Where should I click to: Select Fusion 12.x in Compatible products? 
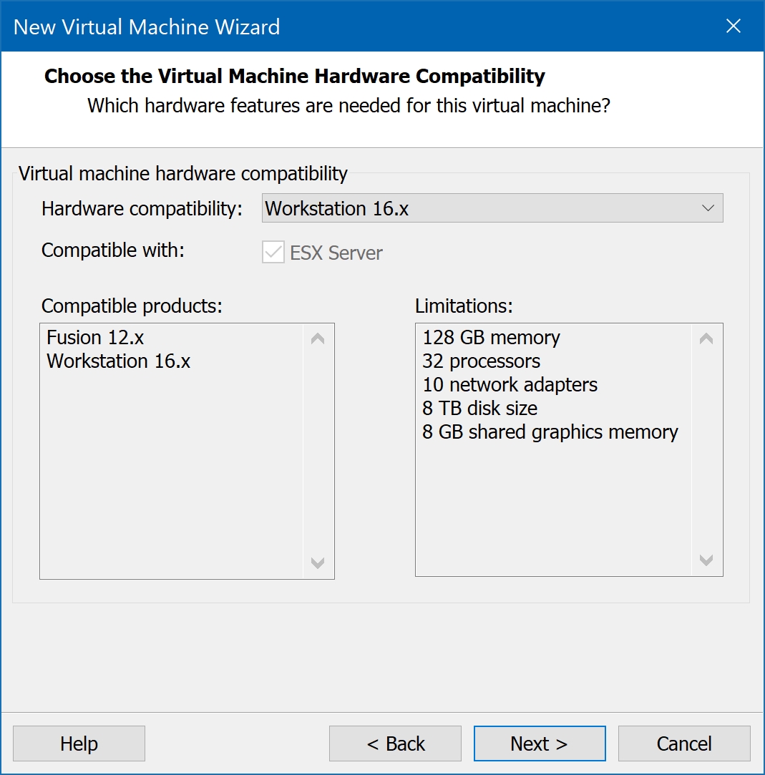pos(95,338)
